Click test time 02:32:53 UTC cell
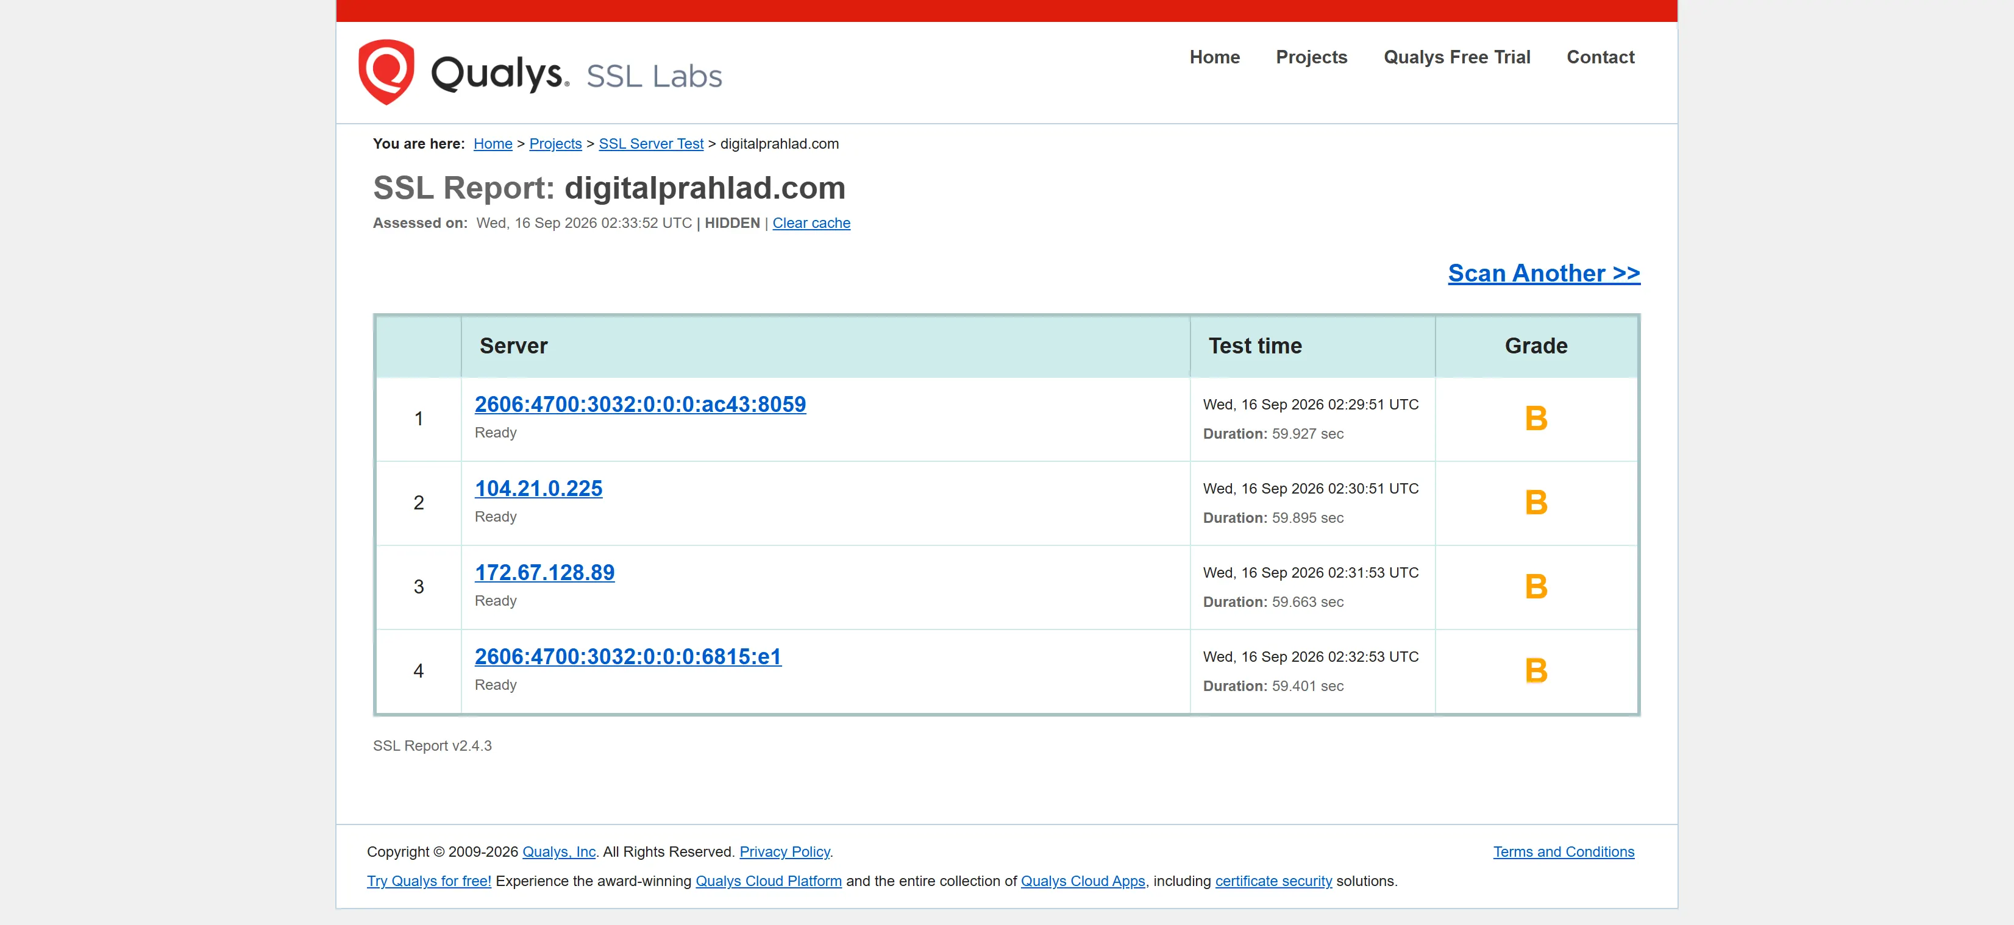Image resolution: width=2014 pixels, height=925 pixels. 1311,657
